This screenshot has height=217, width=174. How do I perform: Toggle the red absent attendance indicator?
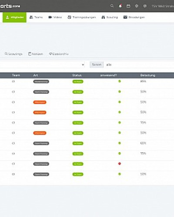click(x=120, y=164)
